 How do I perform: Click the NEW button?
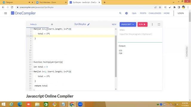[114, 24]
